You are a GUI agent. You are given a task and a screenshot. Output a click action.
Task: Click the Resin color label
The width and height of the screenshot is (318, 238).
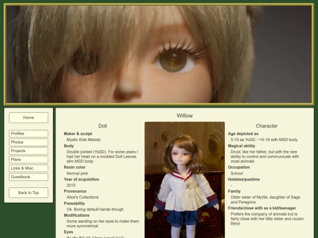75,167
